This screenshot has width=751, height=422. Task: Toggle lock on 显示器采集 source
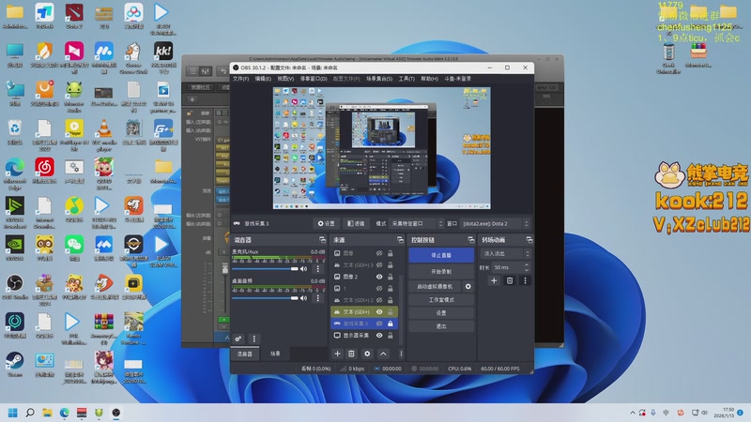(x=391, y=336)
